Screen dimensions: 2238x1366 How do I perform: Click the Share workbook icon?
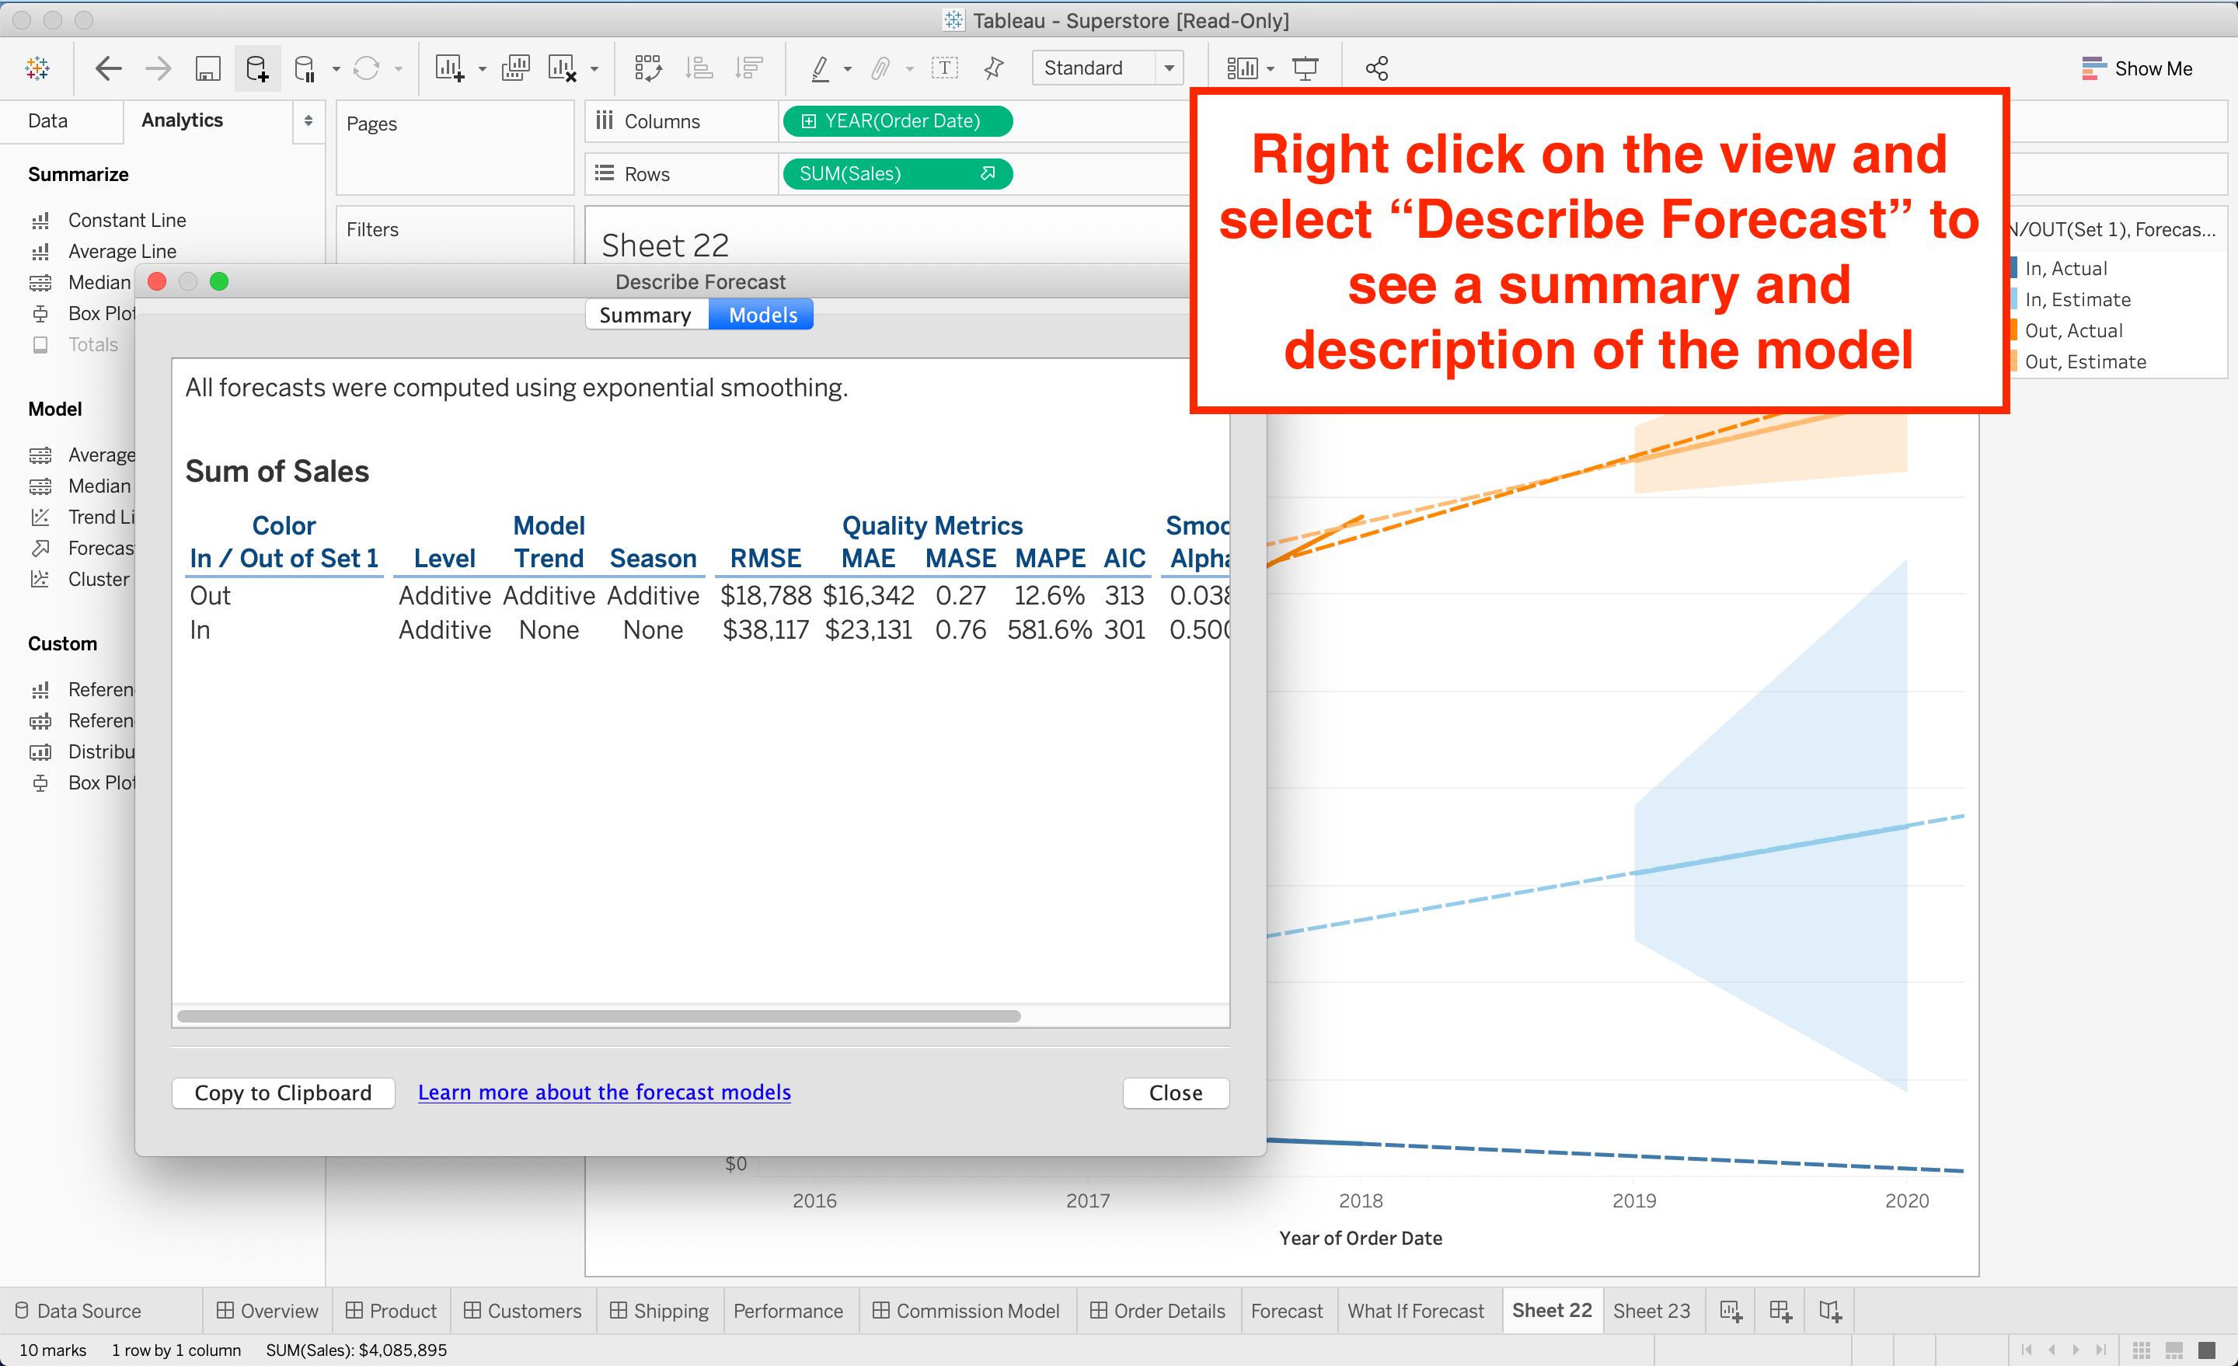[1376, 68]
